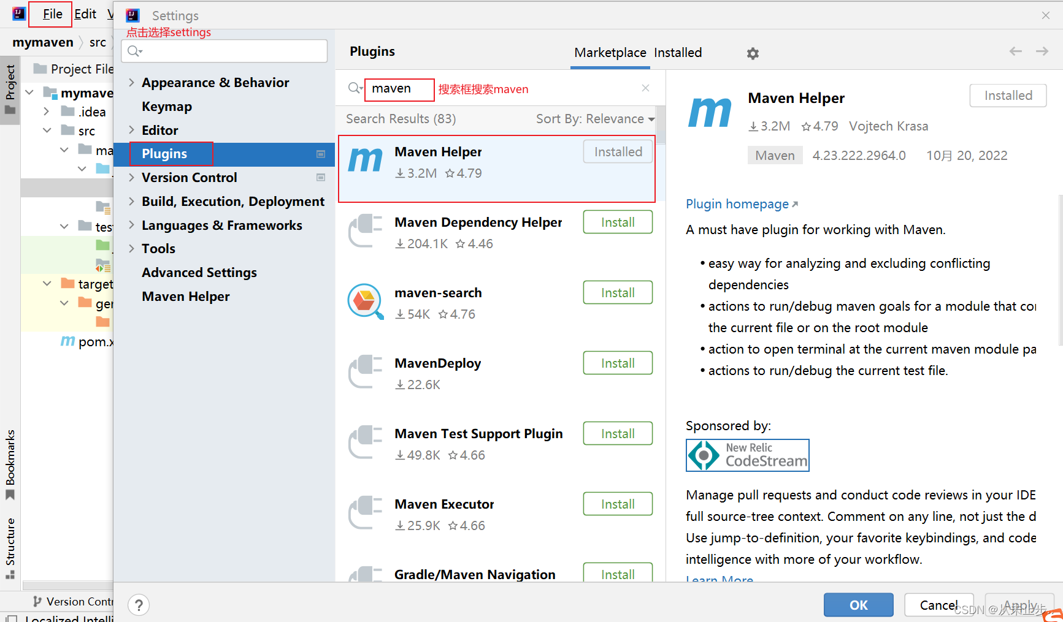1063x622 pixels.
Task: Install Maven Test Support Plugin
Action: (x=618, y=434)
